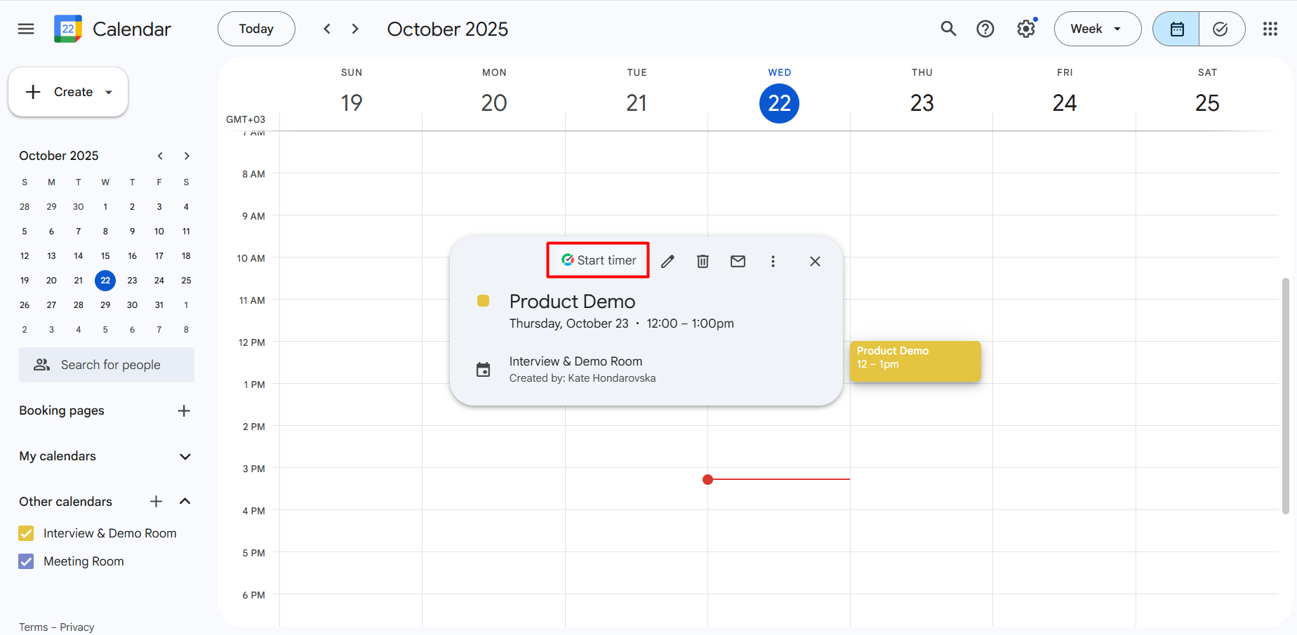Edit the Product Demo event with pencil icon
Image resolution: width=1297 pixels, height=635 pixels.
667,260
